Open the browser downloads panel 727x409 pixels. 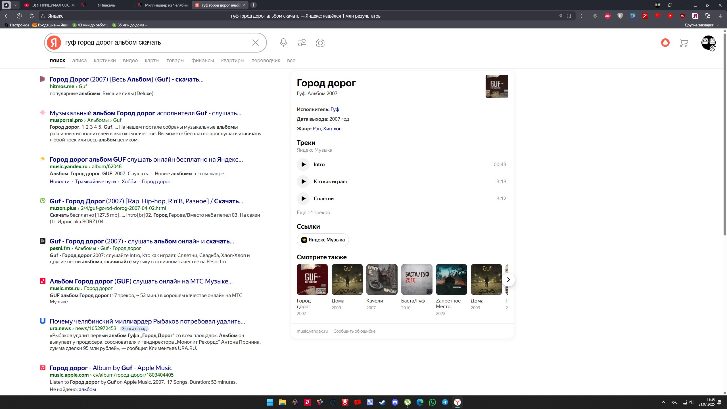coord(720,16)
